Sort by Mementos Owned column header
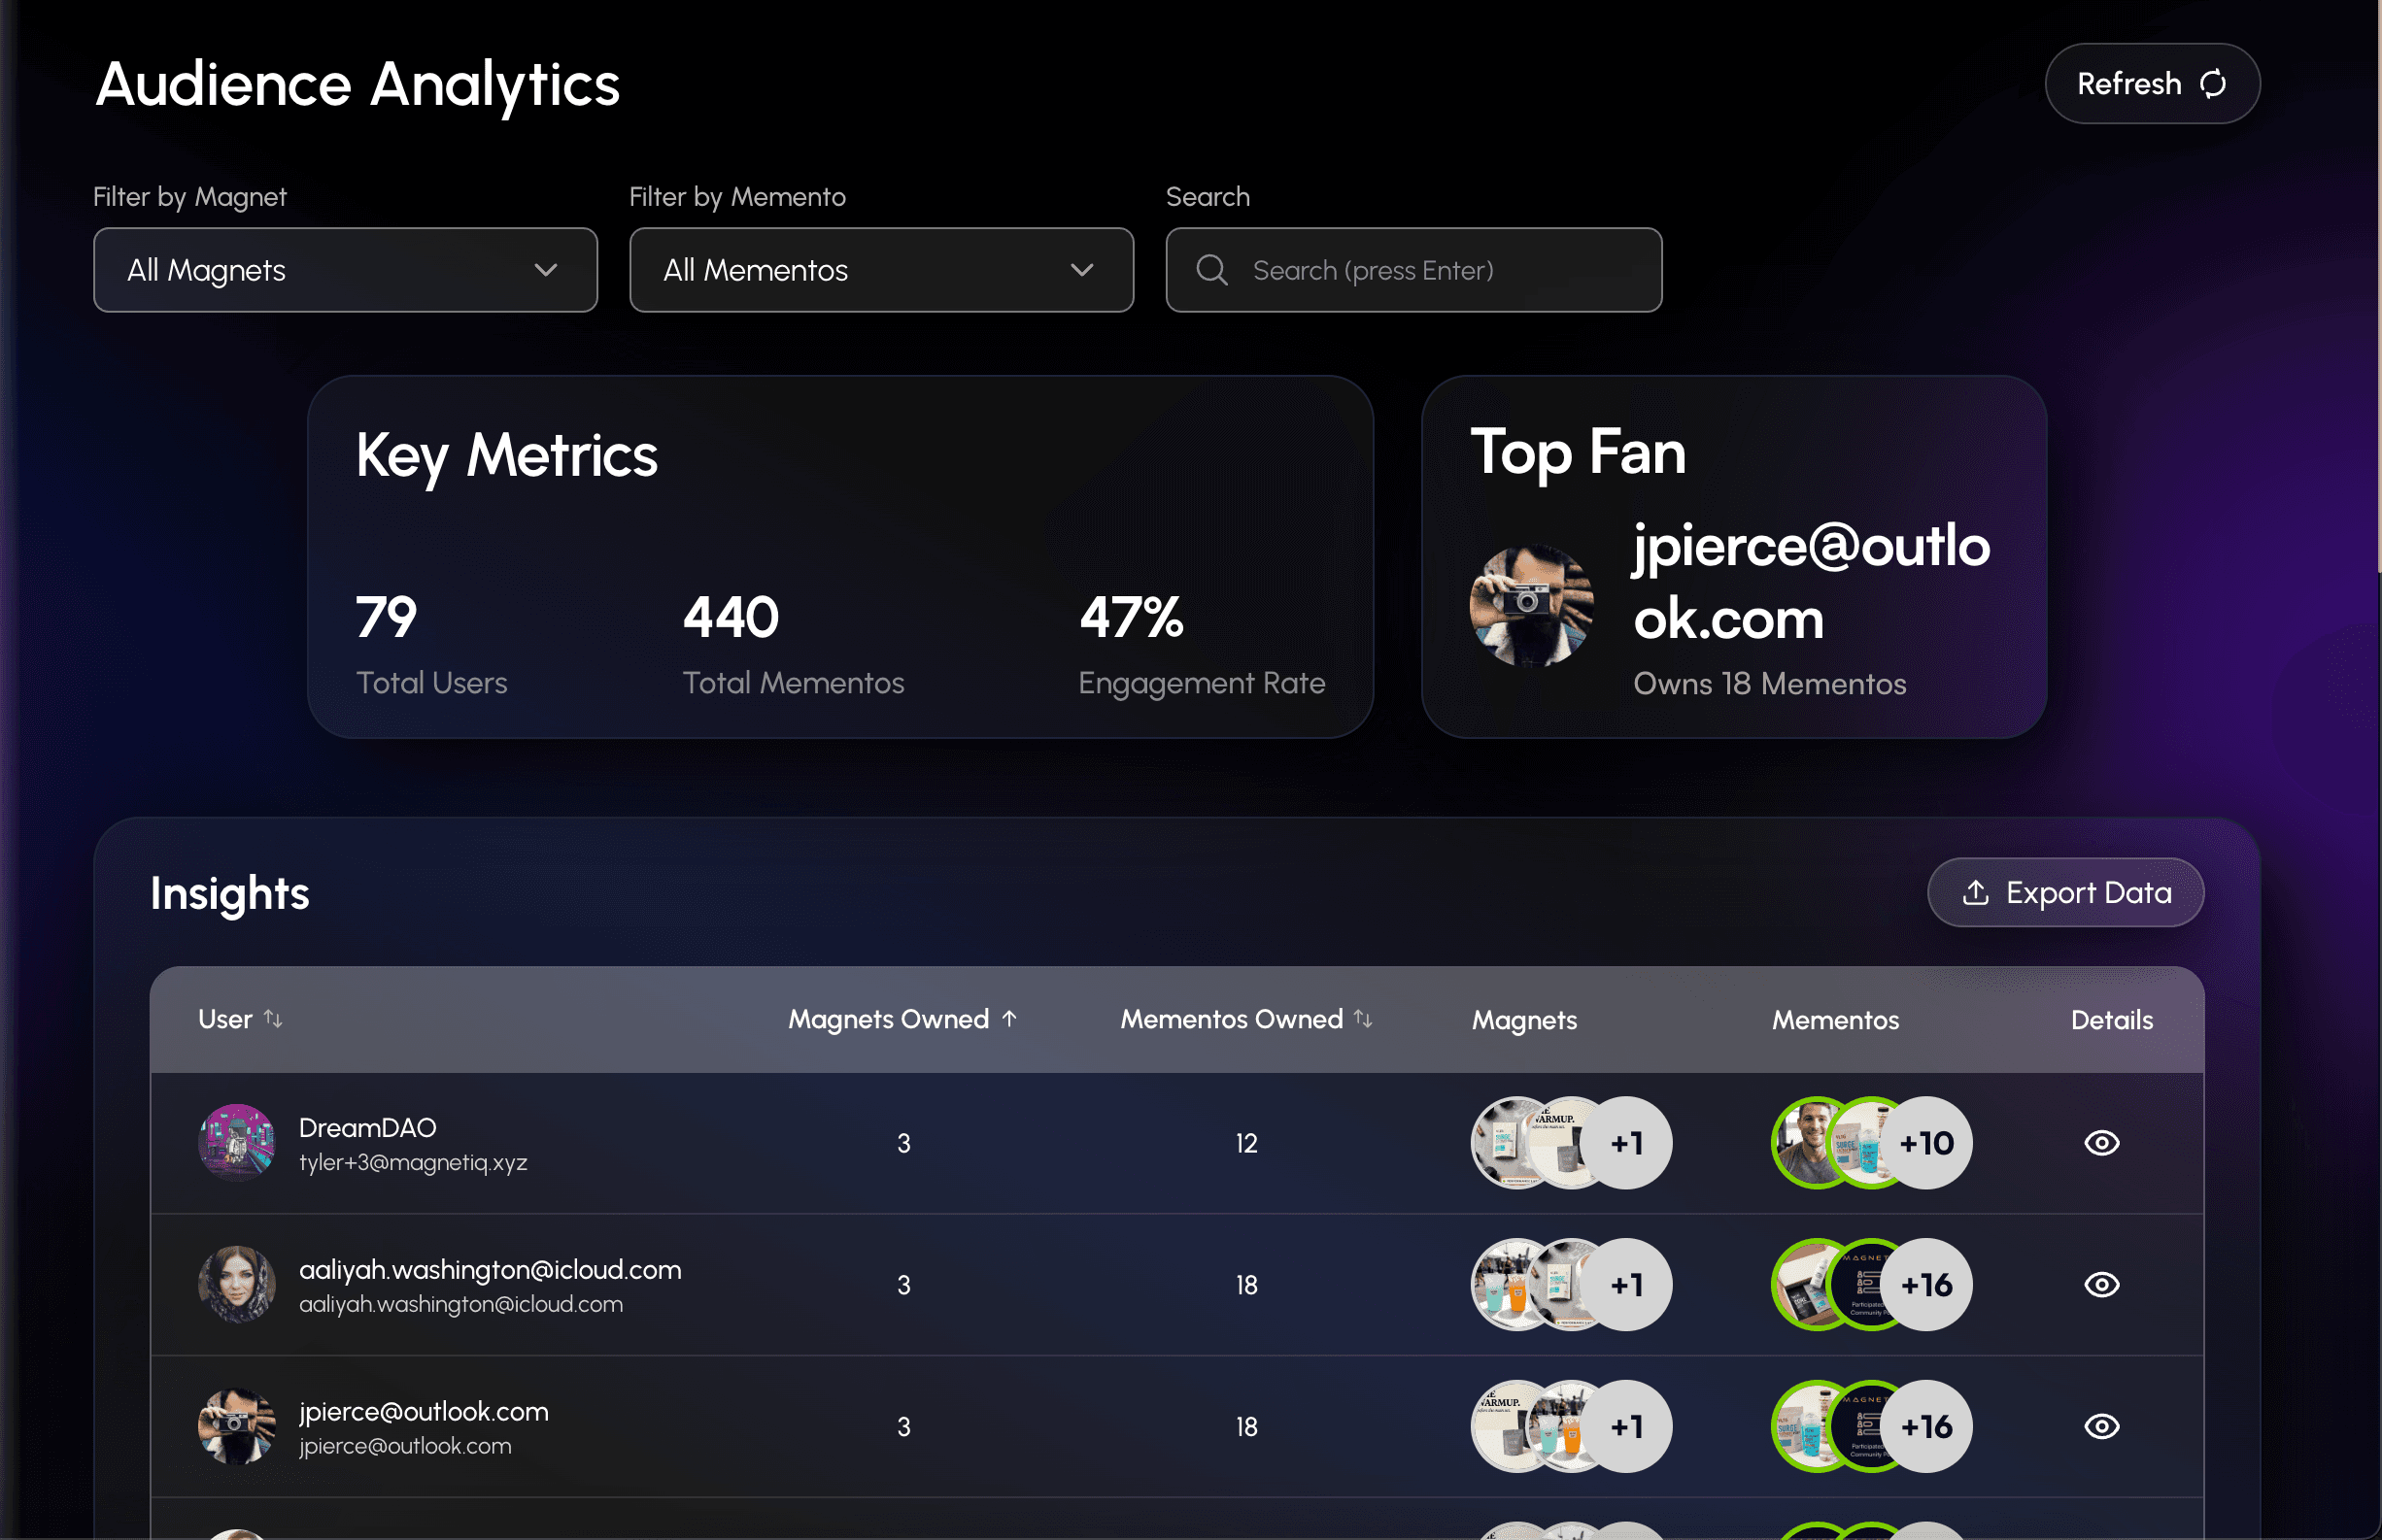2382x1540 pixels. [x=1245, y=1019]
